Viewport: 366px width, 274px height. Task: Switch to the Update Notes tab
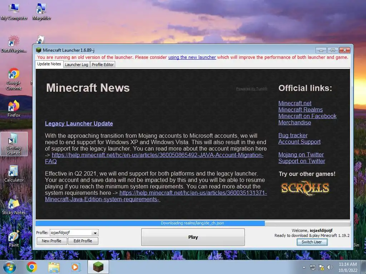tap(49, 64)
